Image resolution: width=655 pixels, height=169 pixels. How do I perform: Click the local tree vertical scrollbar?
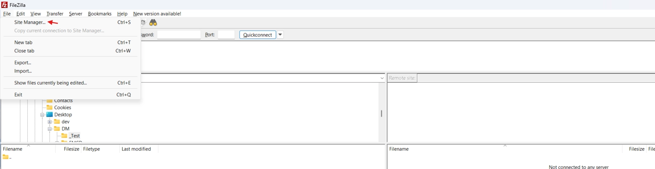[x=381, y=114]
